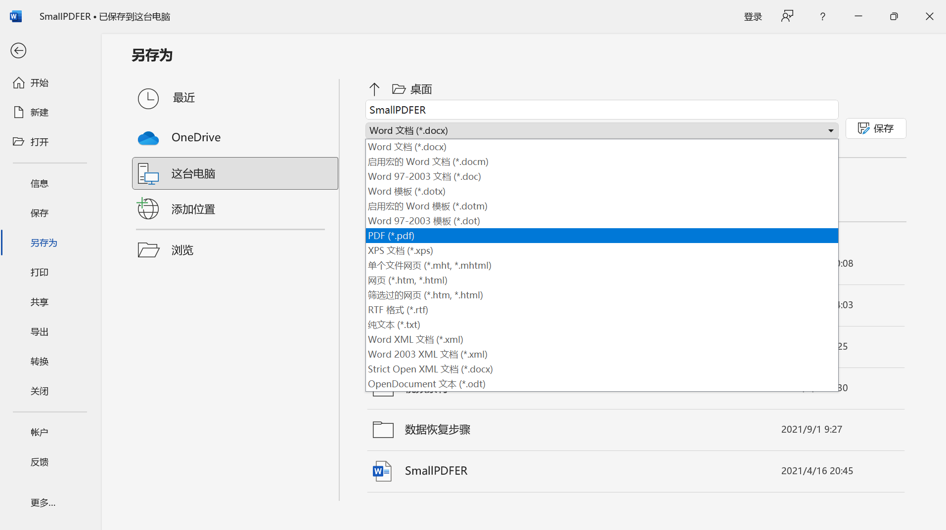The image size is (946, 530).
Task: Click the feedback person icon in title bar
Action: pos(787,16)
